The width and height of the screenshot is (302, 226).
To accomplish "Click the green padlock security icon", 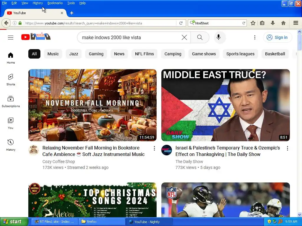I will 20,23.
